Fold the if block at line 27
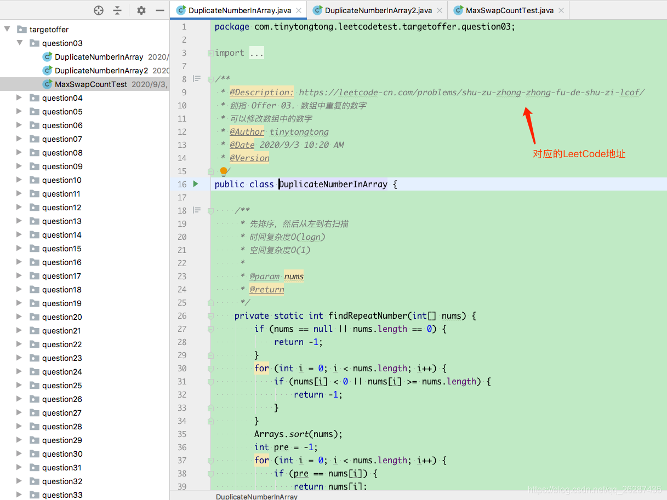Viewport: 667px width, 500px height. point(210,329)
